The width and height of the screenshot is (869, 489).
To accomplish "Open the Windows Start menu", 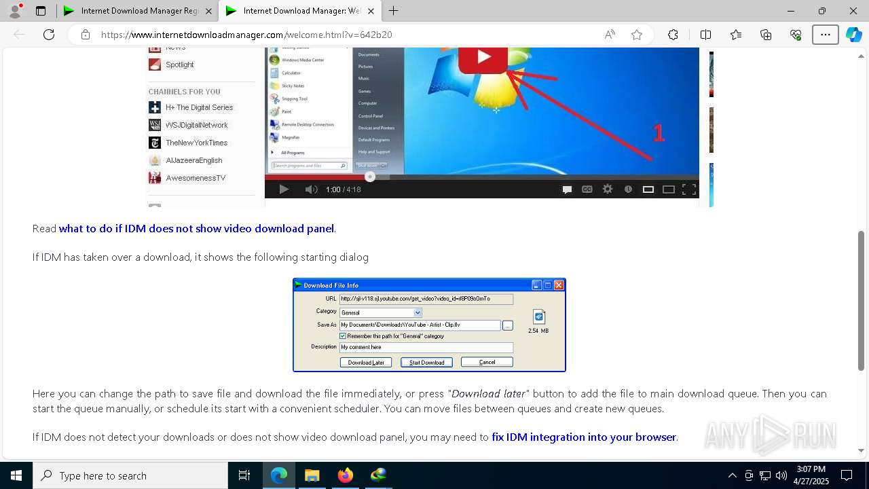I will 16,475.
